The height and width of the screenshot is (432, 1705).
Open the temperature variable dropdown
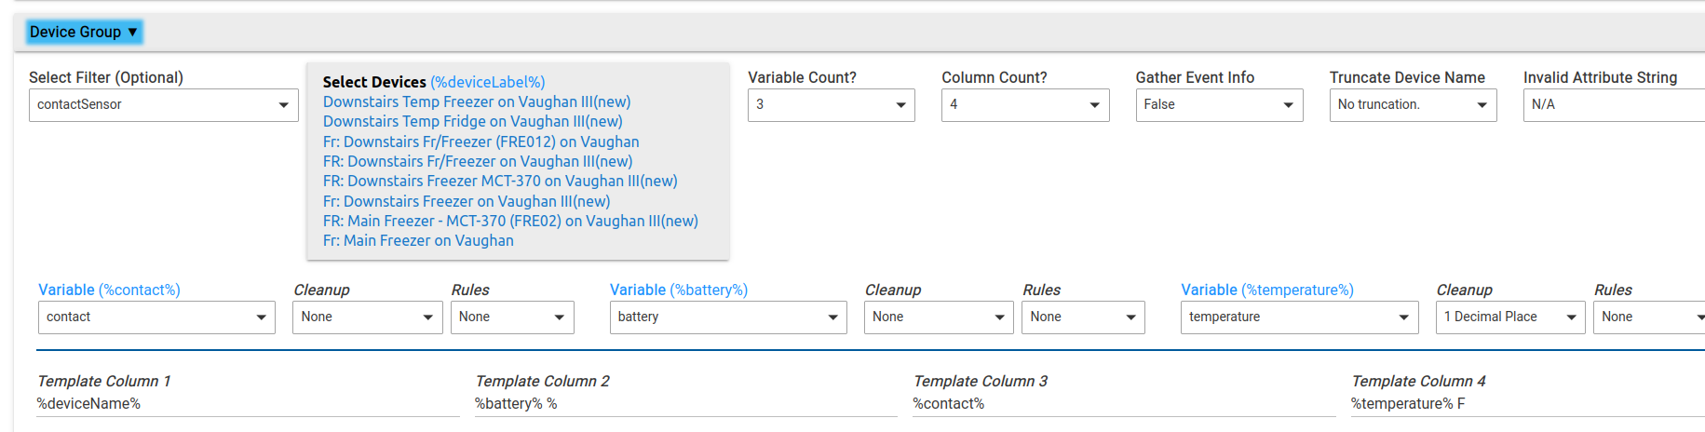[1300, 317]
